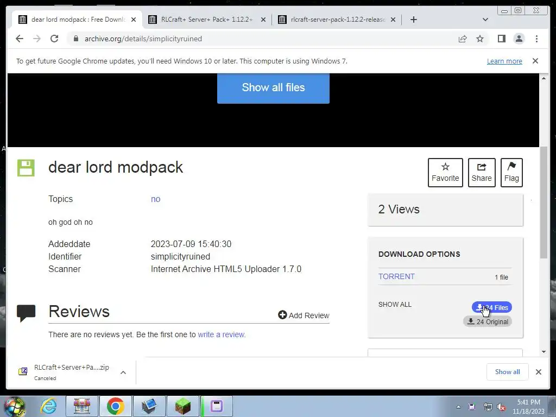The height and width of the screenshot is (417, 556).
Task: Click the green floppy disk software icon
Action: point(26,168)
